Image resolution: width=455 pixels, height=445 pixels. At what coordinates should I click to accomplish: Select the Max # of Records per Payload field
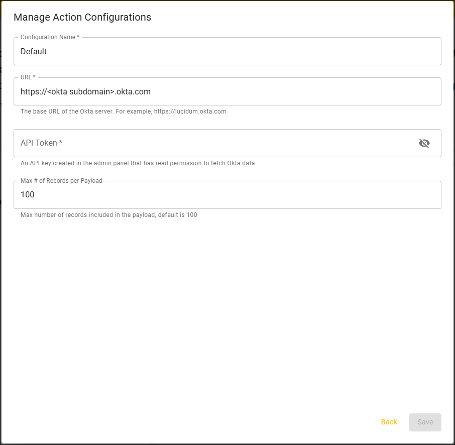227,195
